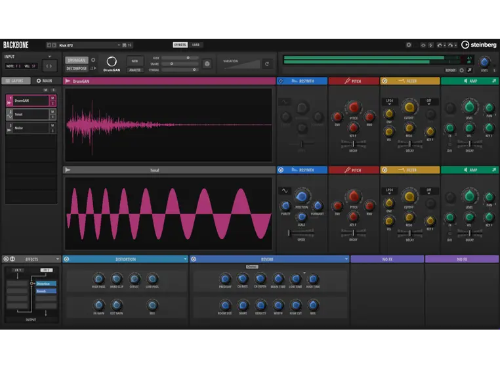Select the FX 1 chain tab
The width and height of the screenshot is (500, 369).
point(18,270)
